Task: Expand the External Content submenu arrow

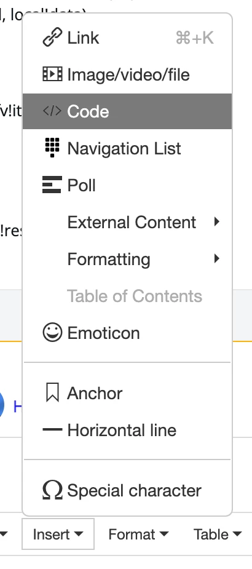Action: pos(217,221)
